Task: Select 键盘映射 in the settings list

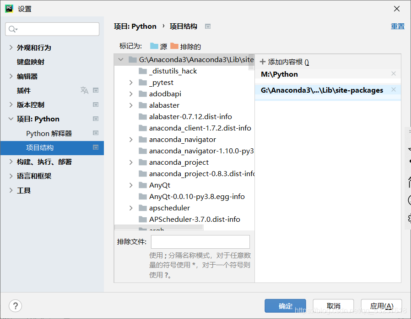Action: (x=30, y=62)
